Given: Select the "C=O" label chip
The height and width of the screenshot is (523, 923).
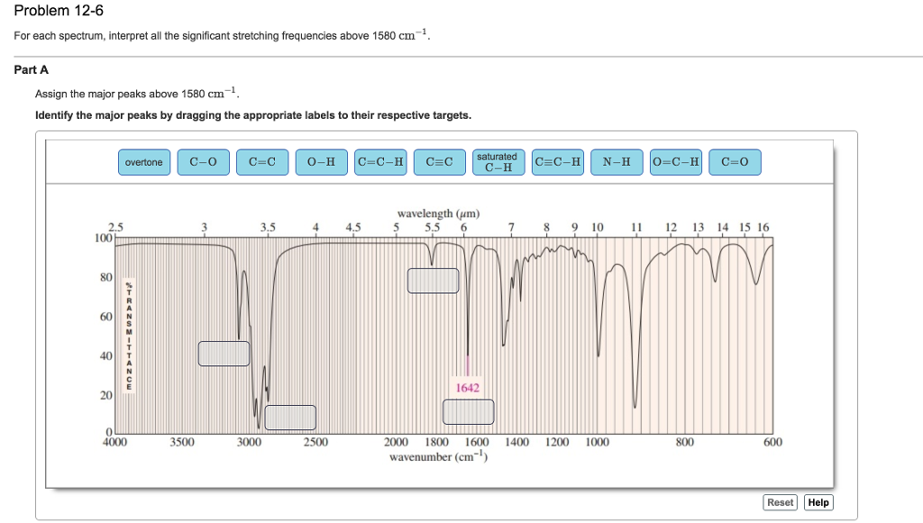Looking at the screenshot, I should click(735, 161).
